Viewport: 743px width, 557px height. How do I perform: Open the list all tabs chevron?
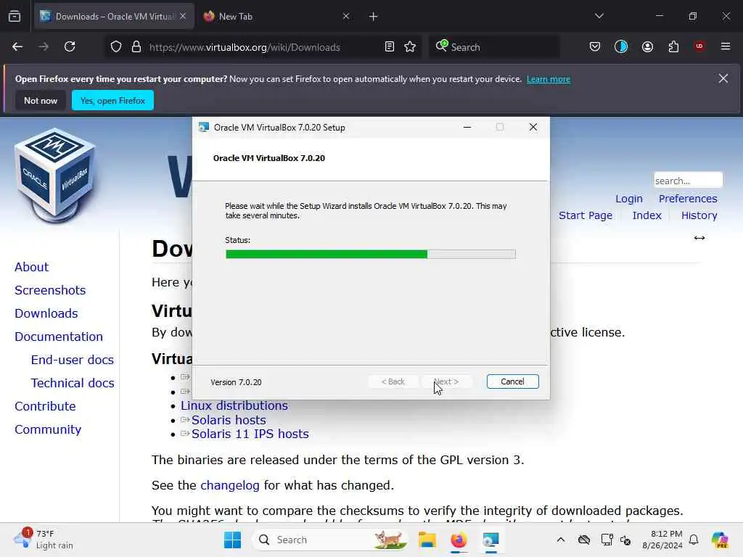599,16
